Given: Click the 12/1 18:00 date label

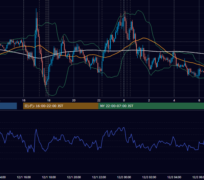Looking at the screenshot, I should 49,177.
